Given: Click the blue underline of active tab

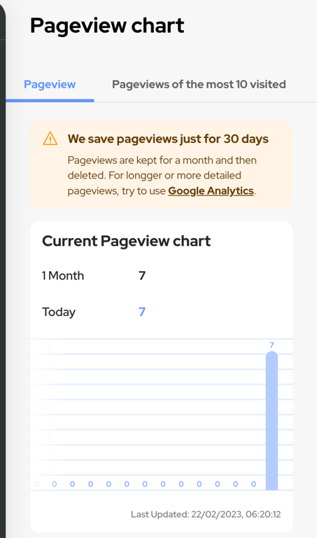Looking at the screenshot, I should tap(50, 101).
